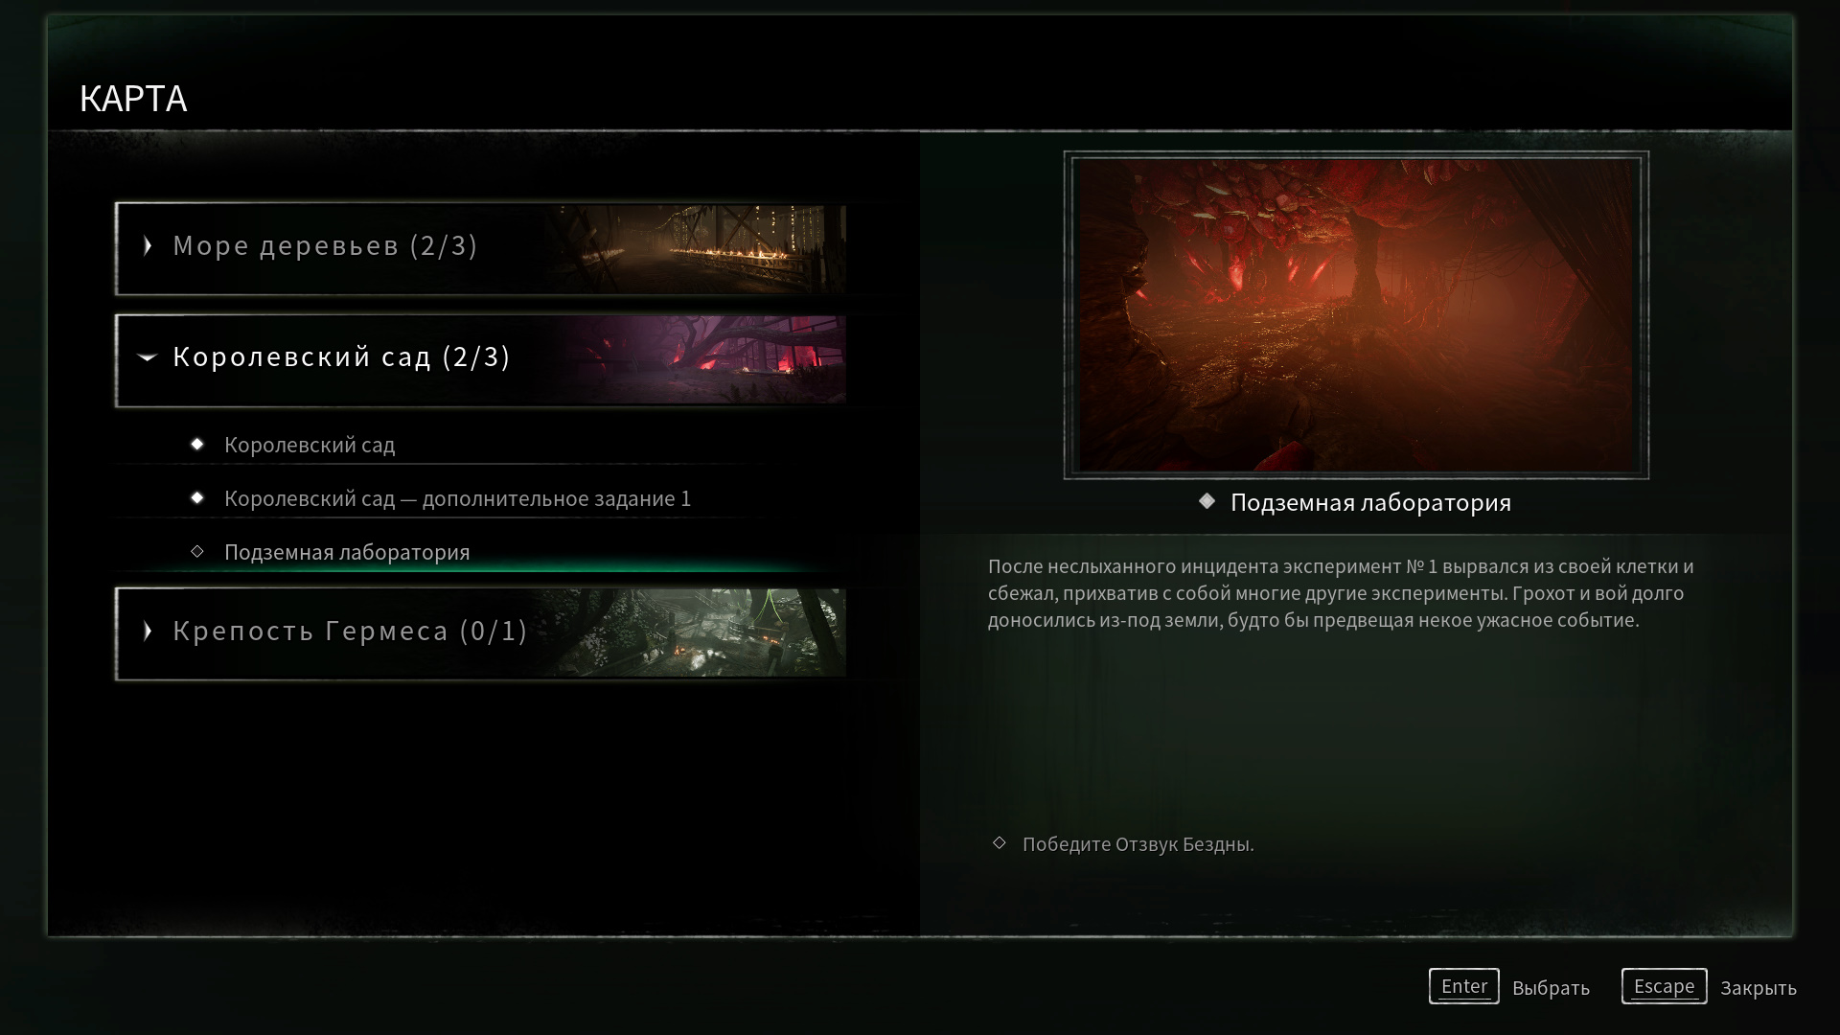1840x1035 pixels.
Task: Collapse Королевский сад section arrow
Action: pos(147,357)
